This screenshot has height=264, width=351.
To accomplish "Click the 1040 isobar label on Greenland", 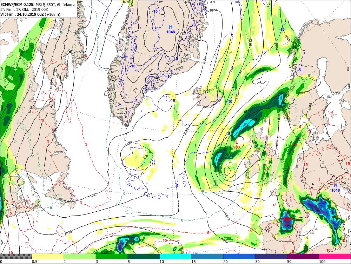I will [138, 19].
